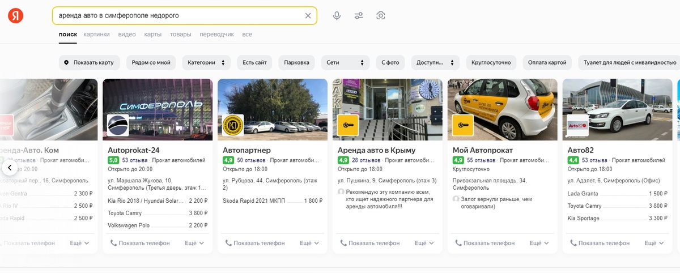This screenshot has width=680, height=273.
Task: Open Autoprokat-24 title link
Action: [x=133, y=150]
